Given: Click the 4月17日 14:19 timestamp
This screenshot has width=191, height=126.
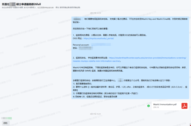Looking at the screenshot, I should click(x=95, y=13).
